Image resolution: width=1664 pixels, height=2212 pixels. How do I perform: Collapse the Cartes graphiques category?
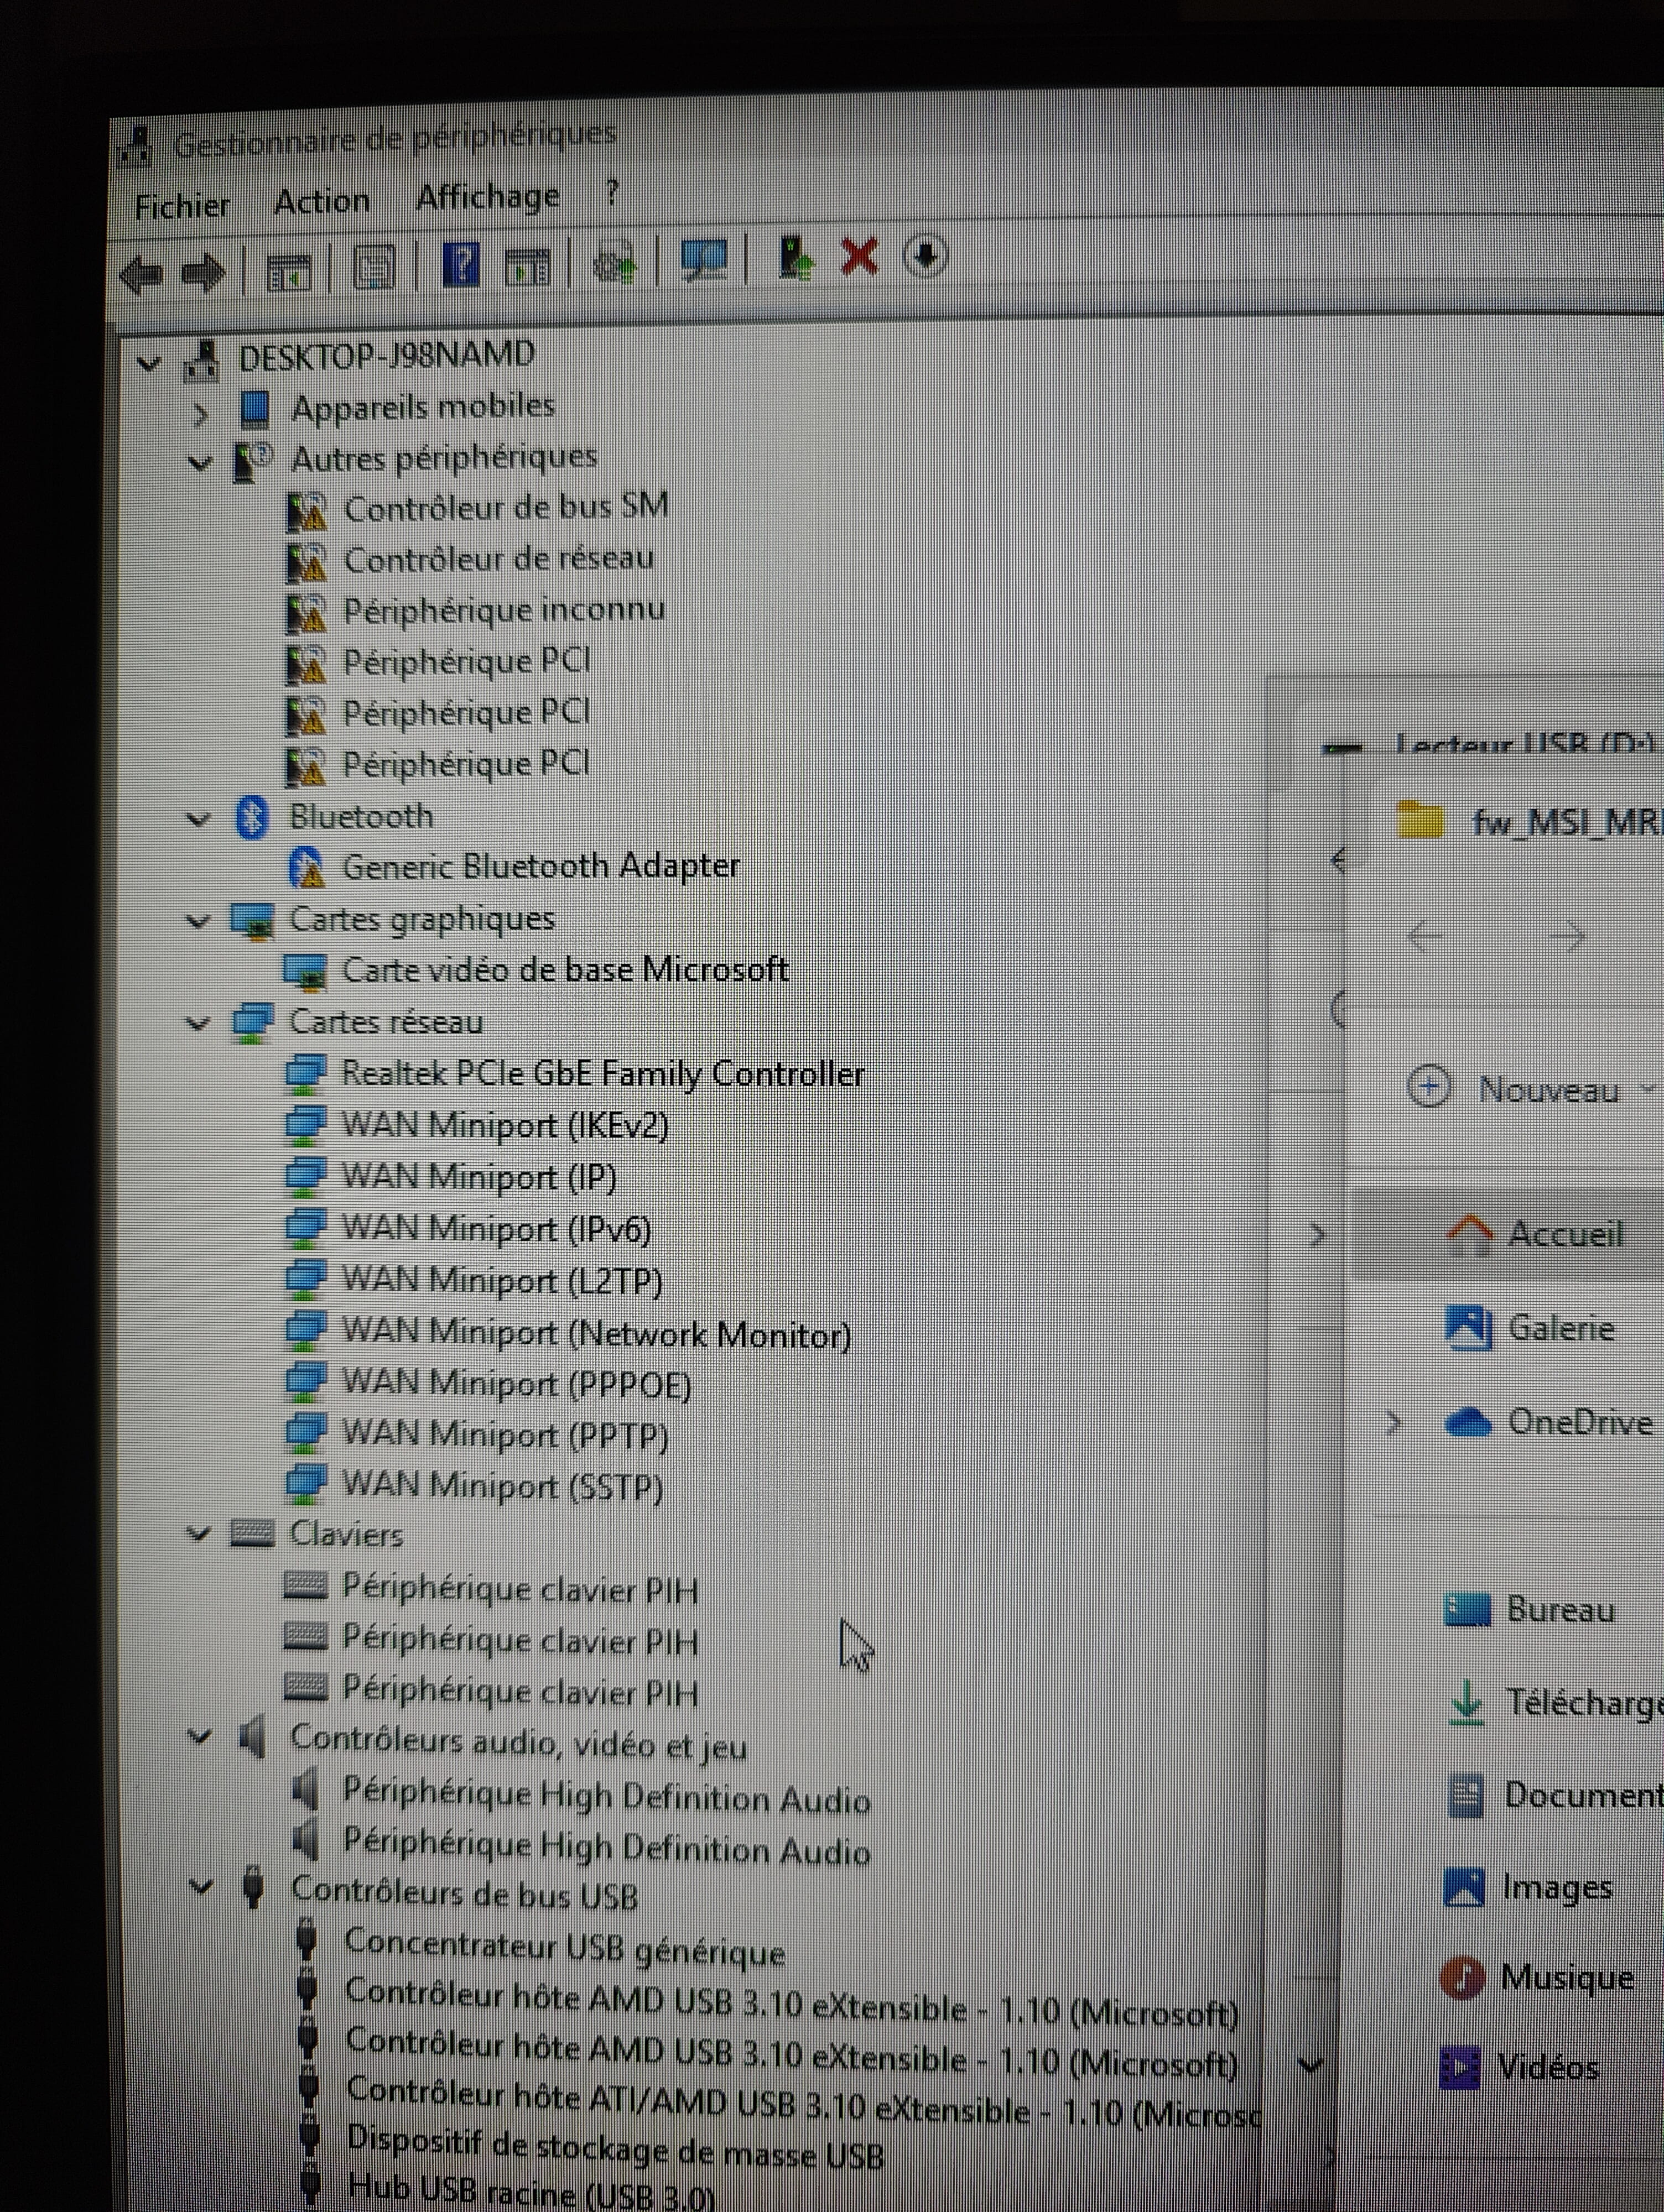pyautogui.click(x=199, y=921)
